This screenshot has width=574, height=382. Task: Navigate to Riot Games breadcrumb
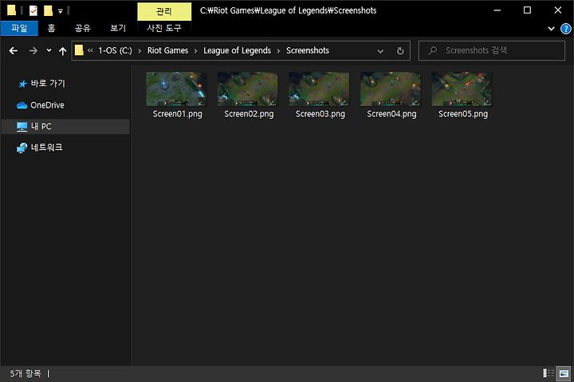pos(167,50)
